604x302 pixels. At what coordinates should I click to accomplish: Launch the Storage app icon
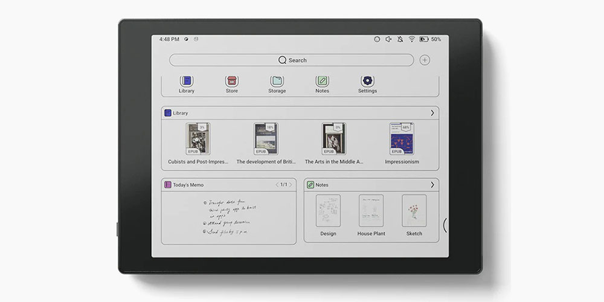tap(277, 81)
